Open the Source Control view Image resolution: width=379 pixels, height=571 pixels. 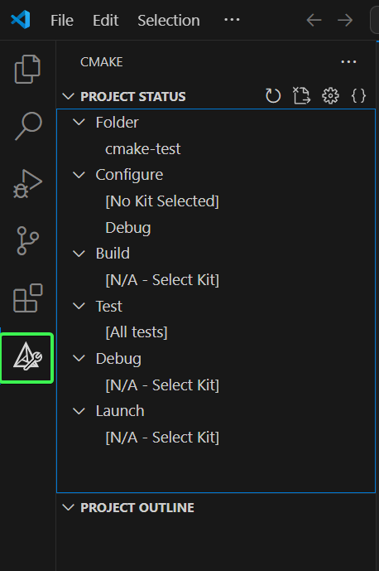click(27, 240)
